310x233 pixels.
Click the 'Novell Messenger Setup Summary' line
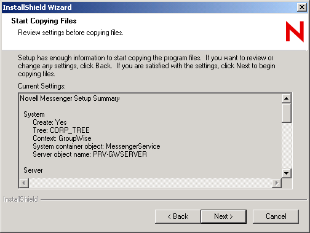point(70,98)
